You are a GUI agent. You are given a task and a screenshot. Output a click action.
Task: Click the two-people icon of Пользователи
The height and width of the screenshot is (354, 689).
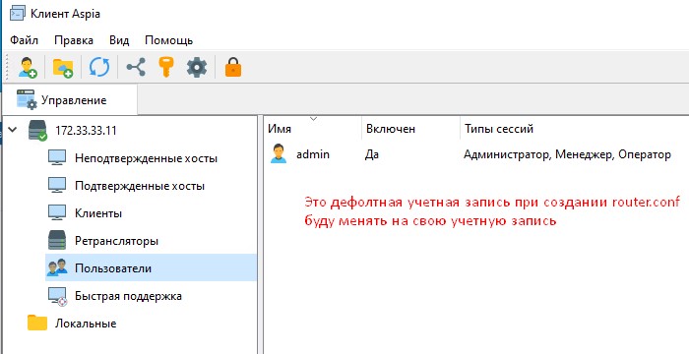(x=57, y=267)
